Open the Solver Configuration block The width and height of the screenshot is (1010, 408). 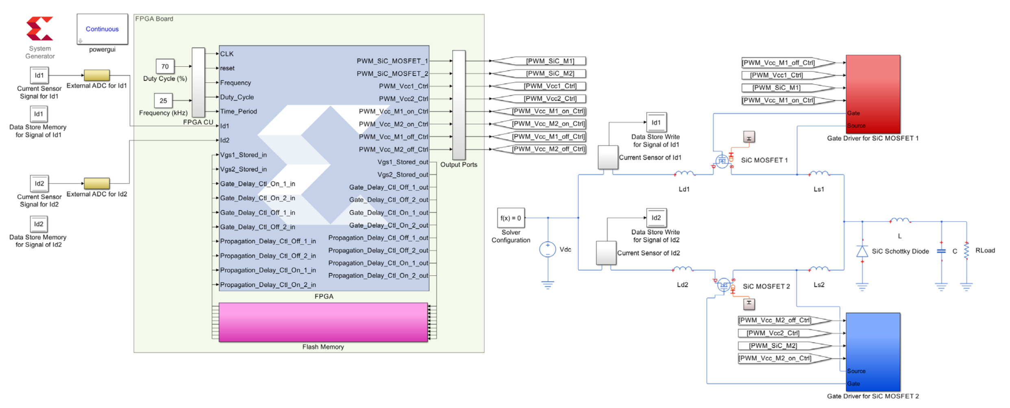pyautogui.click(x=511, y=218)
